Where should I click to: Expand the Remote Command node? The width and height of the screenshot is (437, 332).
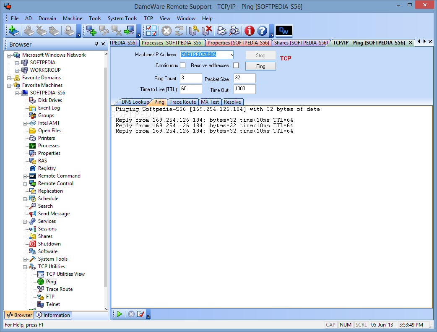(25, 176)
